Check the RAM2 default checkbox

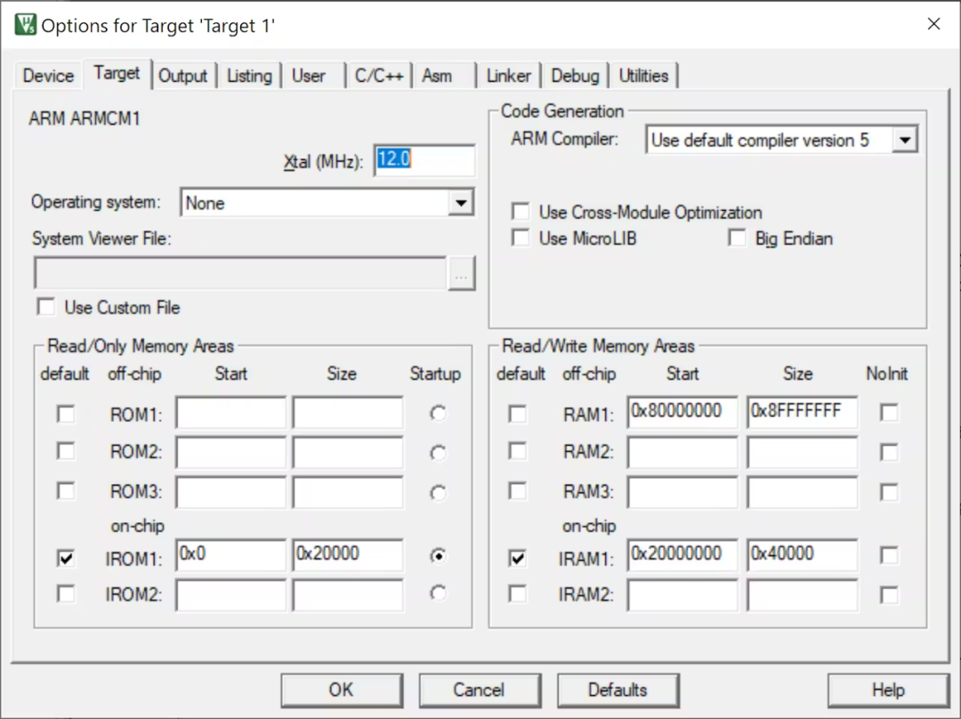pos(518,452)
